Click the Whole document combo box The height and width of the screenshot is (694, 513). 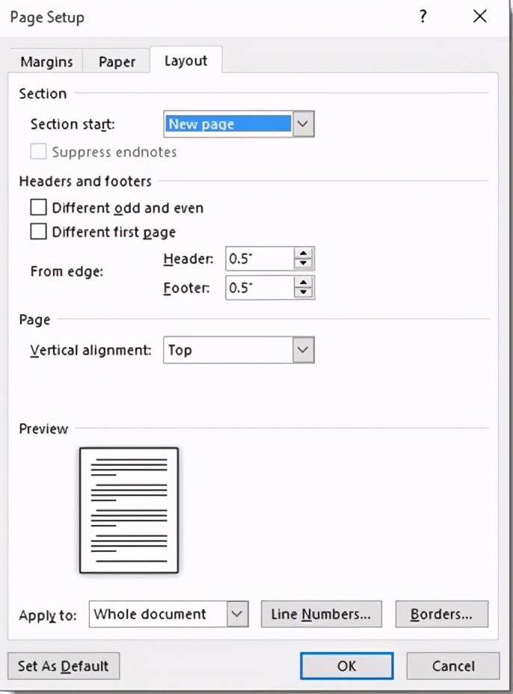(168, 614)
